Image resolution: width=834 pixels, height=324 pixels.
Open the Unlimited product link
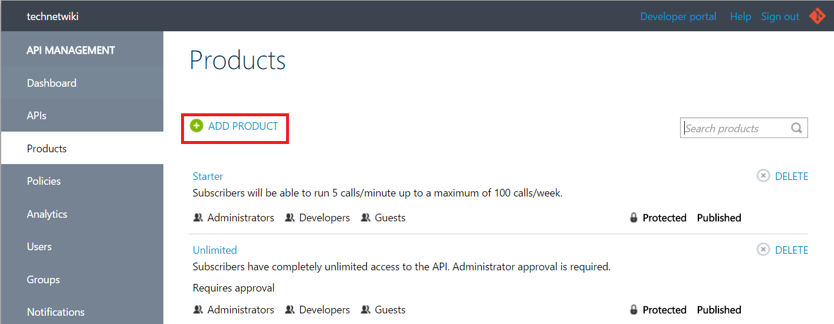tap(215, 250)
